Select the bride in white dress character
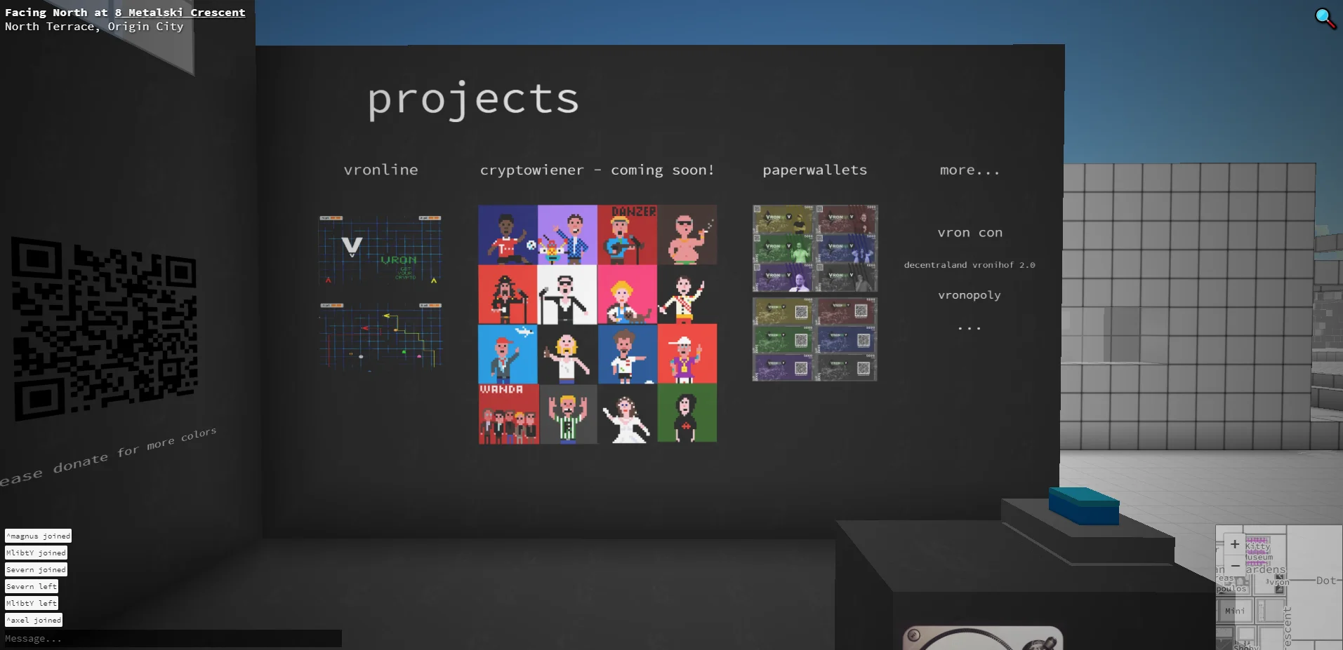This screenshot has width=1343, height=650. coord(628,414)
